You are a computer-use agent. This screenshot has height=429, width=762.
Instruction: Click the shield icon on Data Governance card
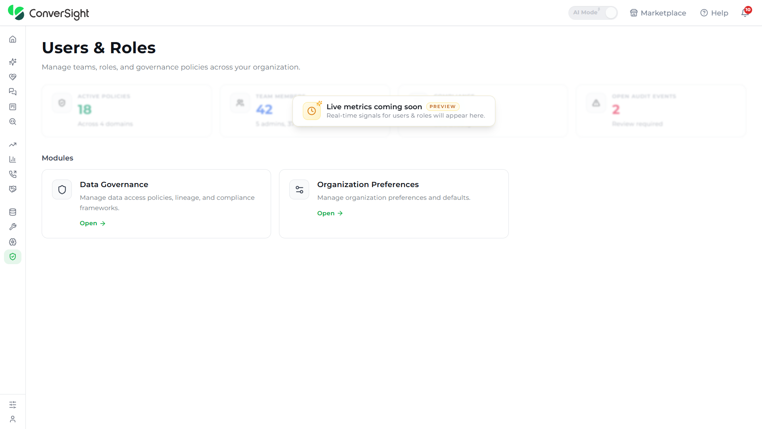(62, 190)
